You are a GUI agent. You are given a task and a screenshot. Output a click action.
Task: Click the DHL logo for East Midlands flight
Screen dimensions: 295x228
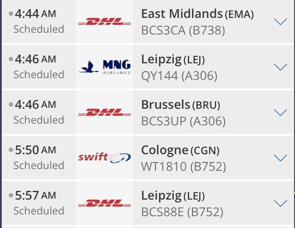coord(105,21)
